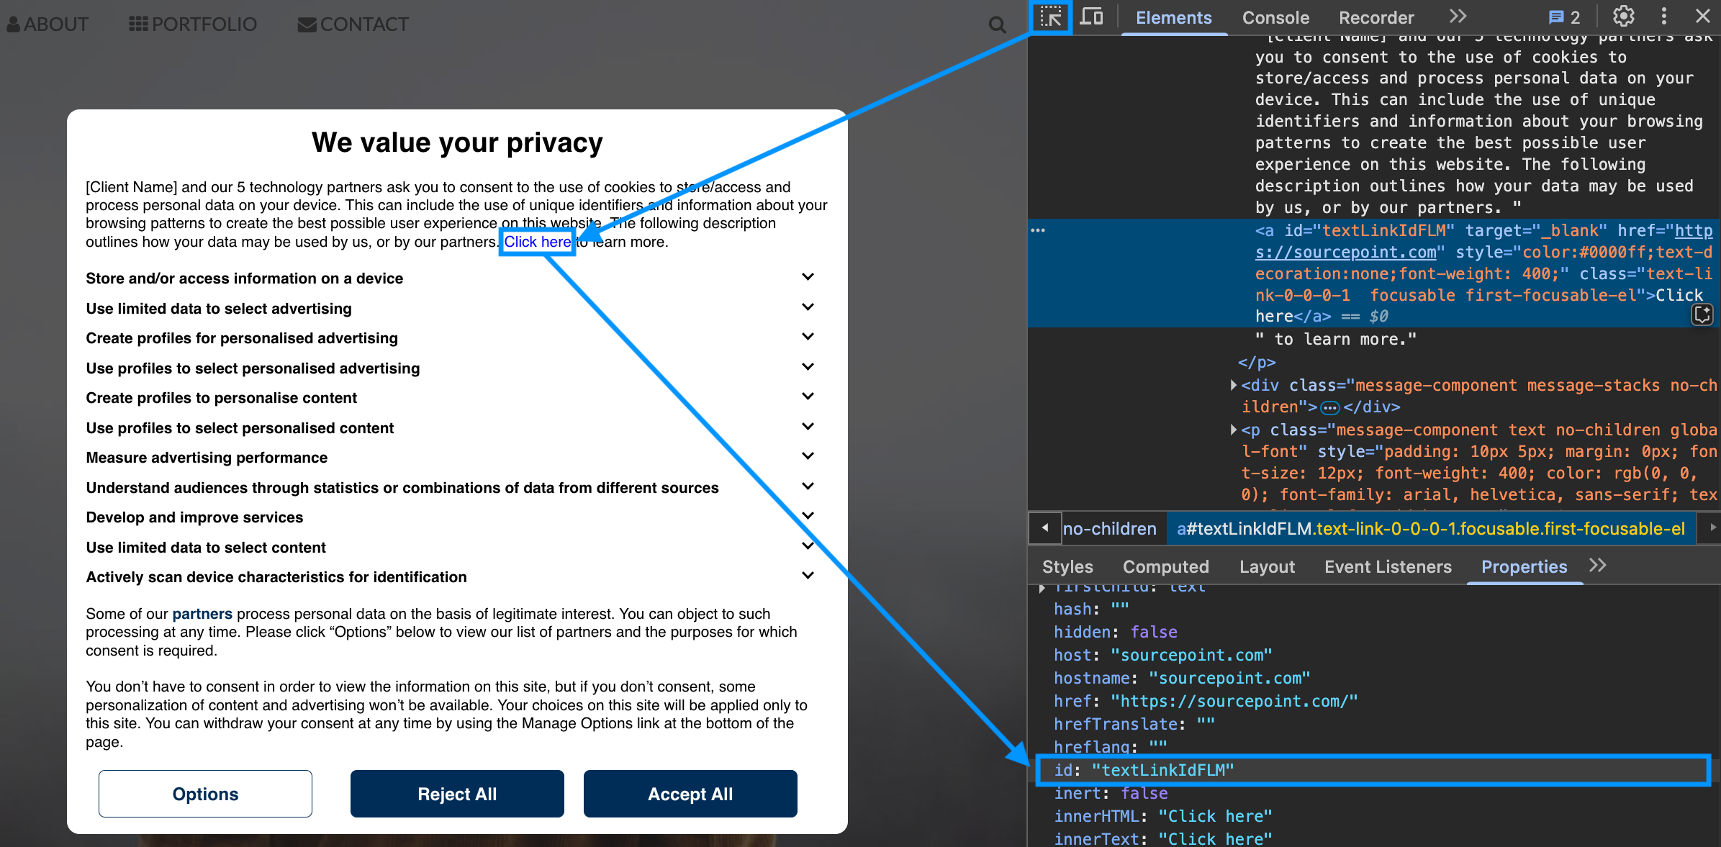Close the DevTools panel
Screen dimensions: 1721x847
coord(1703,16)
